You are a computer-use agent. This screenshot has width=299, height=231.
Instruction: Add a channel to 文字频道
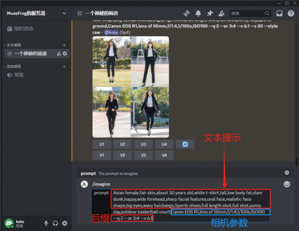[64, 45]
